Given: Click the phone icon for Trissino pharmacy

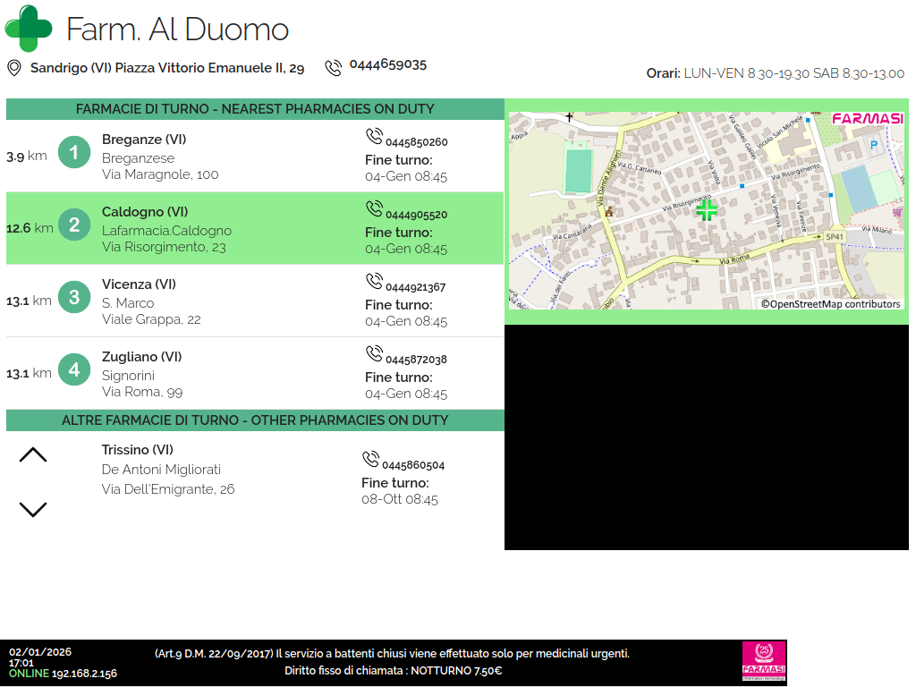Looking at the screenshot, I should (370, 460).
